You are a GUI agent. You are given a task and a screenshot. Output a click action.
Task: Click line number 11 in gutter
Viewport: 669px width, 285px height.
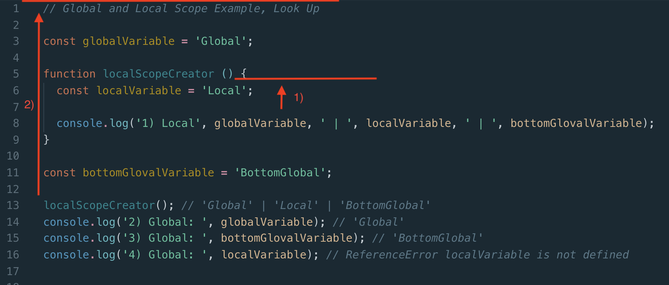[x=13, y=173]
